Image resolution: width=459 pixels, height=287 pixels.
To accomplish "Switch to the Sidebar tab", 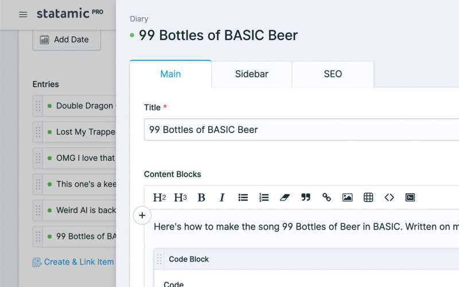I will (x=251, y=74).
